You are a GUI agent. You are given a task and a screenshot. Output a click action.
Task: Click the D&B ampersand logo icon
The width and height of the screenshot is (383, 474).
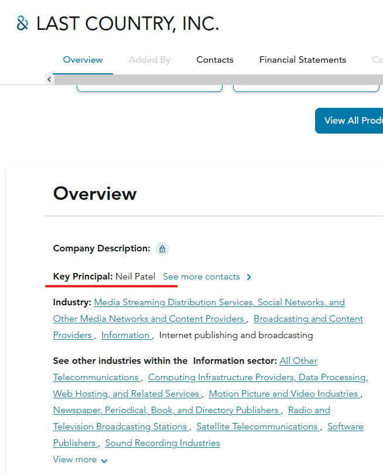[23, 23]
